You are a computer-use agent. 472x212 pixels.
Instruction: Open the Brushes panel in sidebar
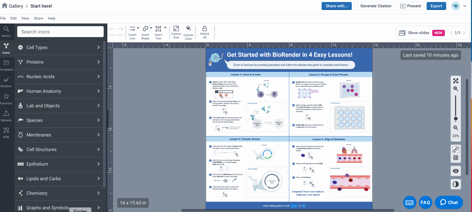tap(6, 81)
